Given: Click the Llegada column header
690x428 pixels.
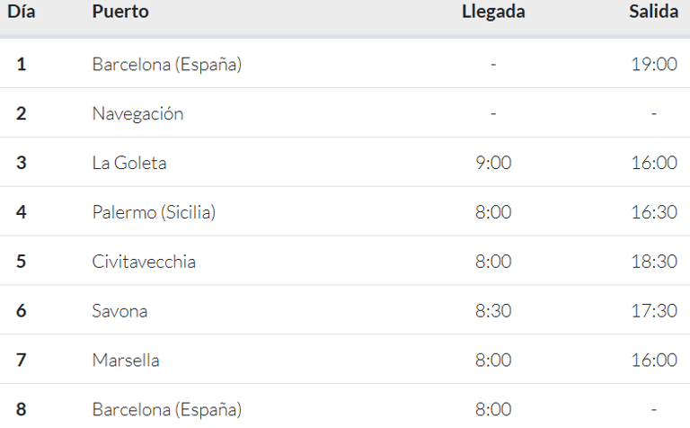Looking at the screenshot, I should coord(493,12).
